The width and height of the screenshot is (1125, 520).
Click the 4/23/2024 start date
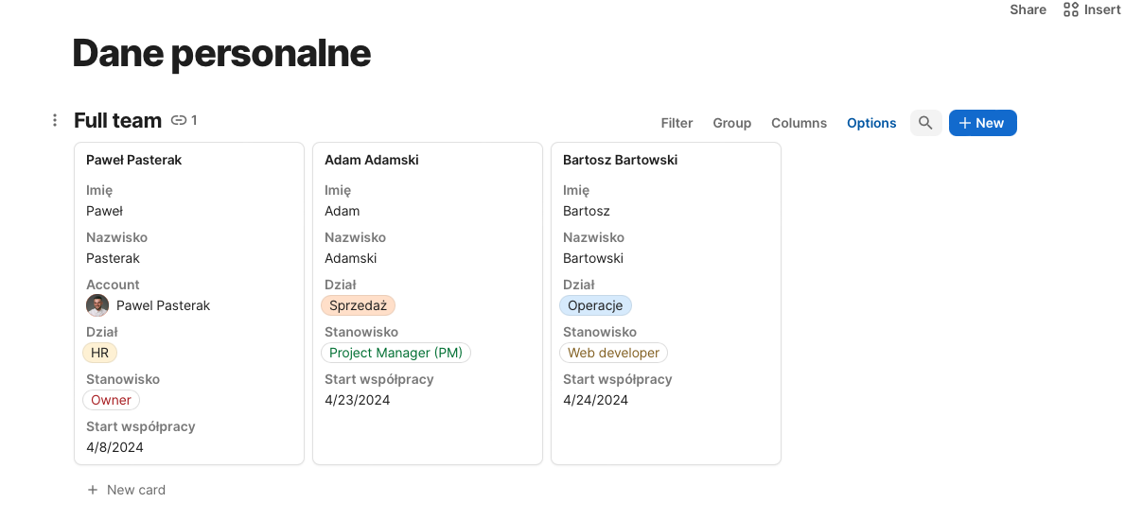tap(357, 400)
